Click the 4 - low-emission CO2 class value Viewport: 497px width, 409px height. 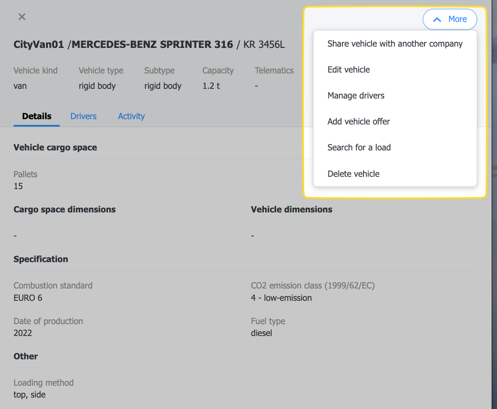281,298
